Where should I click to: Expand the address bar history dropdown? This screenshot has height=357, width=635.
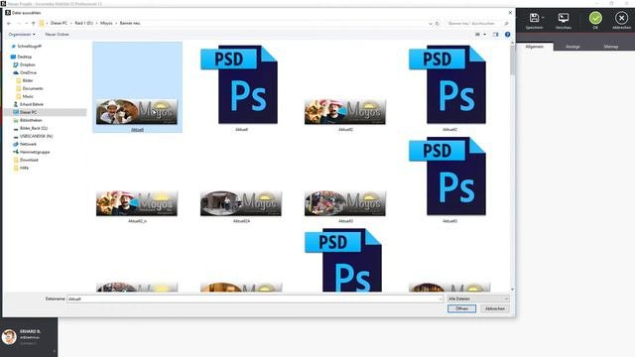430,24
